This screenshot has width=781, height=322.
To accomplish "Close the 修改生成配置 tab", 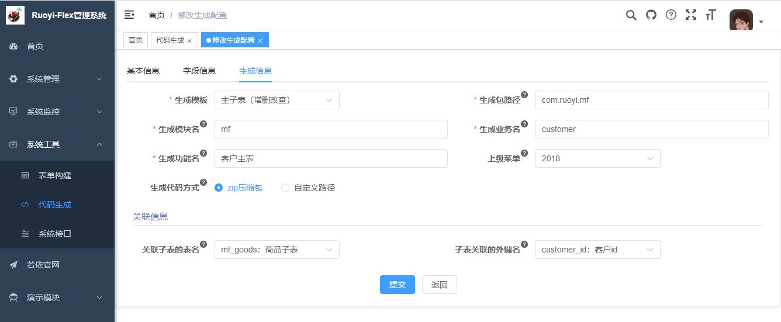I will (260, 41).
